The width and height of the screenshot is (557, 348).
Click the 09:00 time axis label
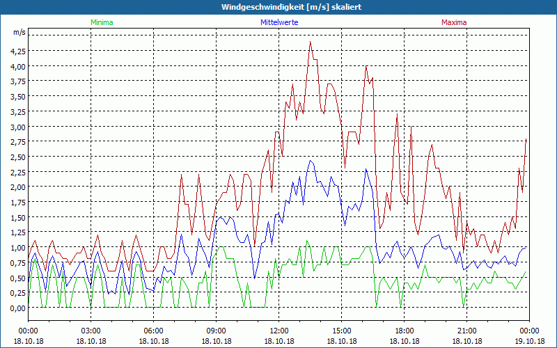(x=217, y=331)
